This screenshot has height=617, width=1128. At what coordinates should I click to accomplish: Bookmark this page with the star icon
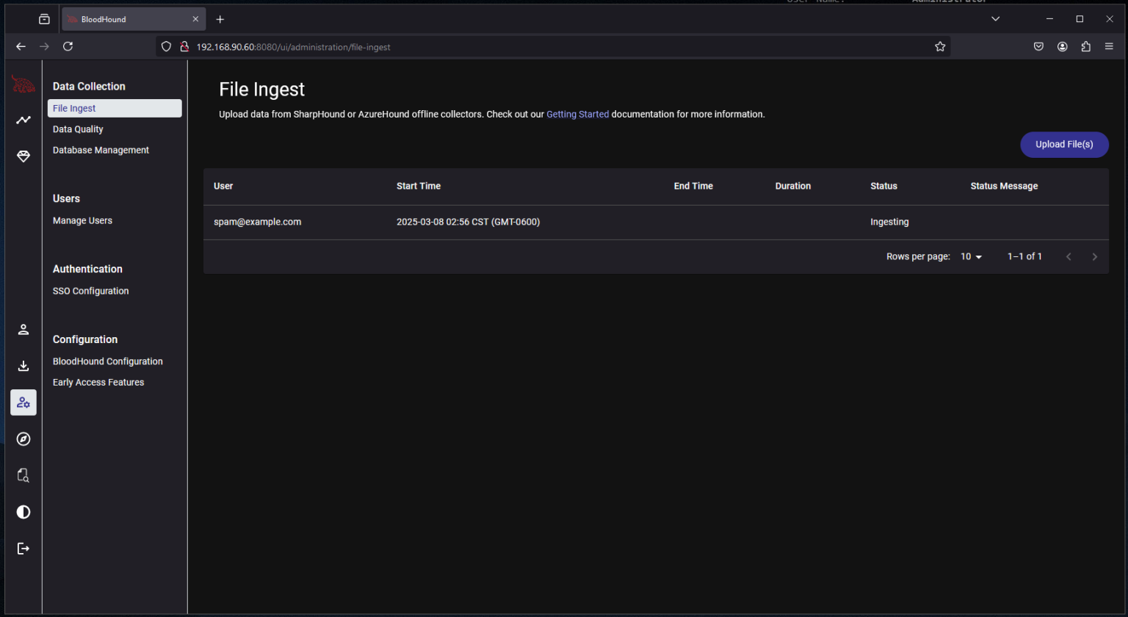click(939, 47)
